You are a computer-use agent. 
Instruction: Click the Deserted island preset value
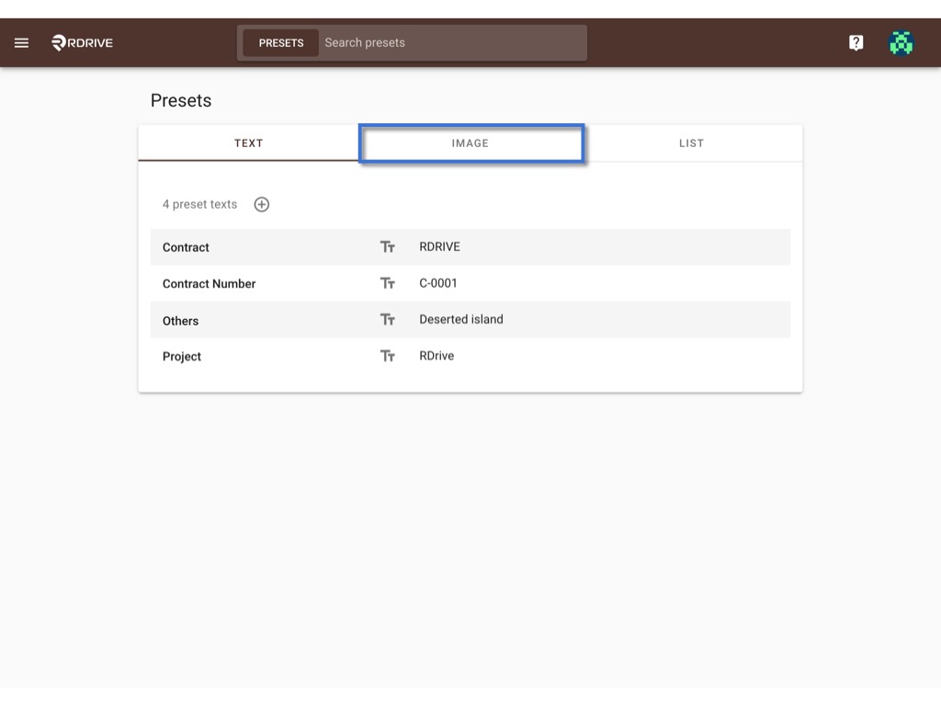point(461,319)
